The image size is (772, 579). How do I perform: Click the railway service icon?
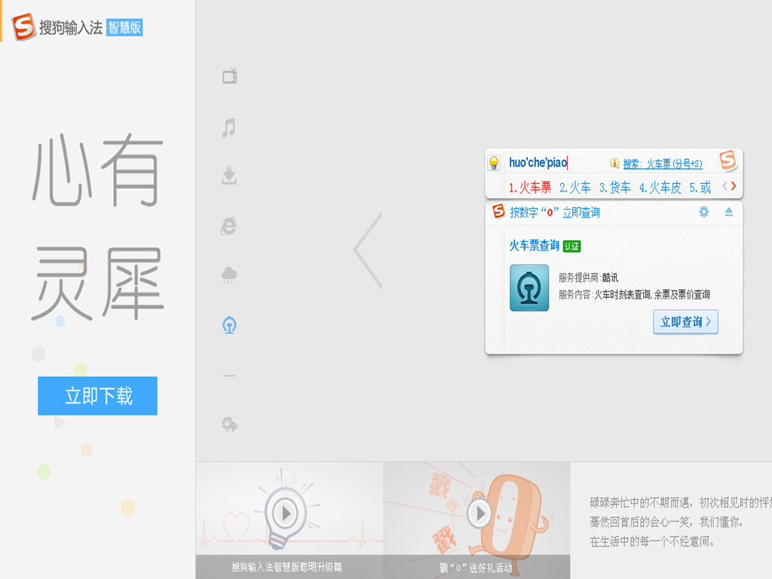[529, 287]
